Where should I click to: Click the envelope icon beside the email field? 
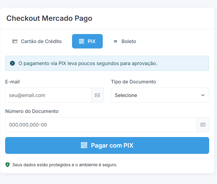(97, 95)
